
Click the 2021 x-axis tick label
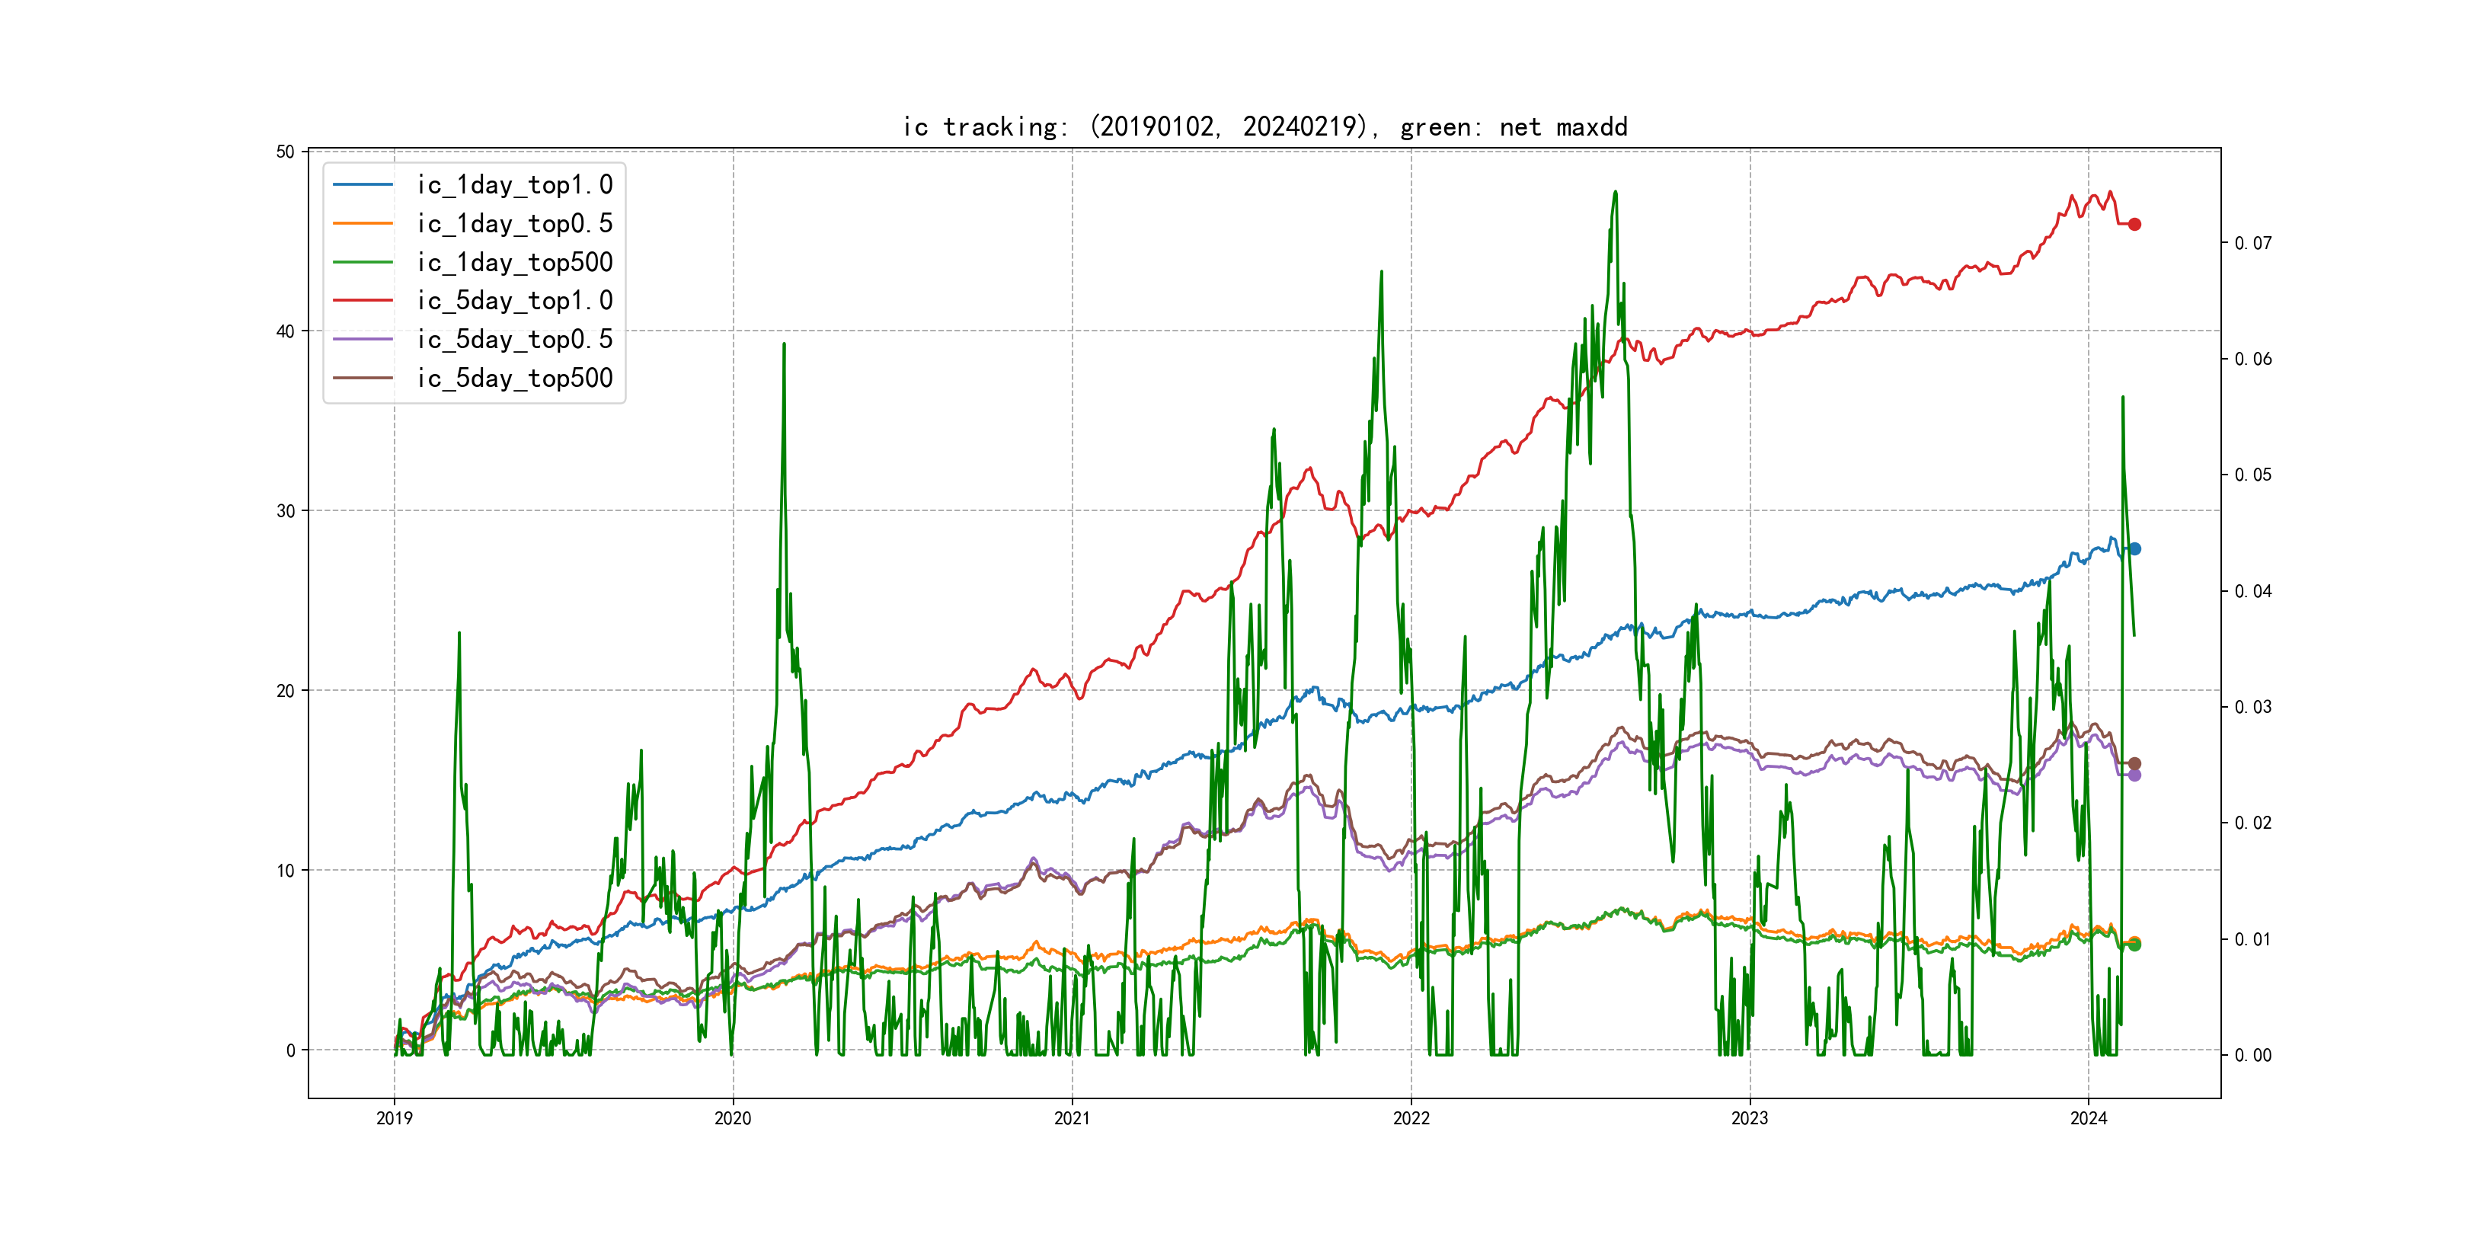1071,1118
